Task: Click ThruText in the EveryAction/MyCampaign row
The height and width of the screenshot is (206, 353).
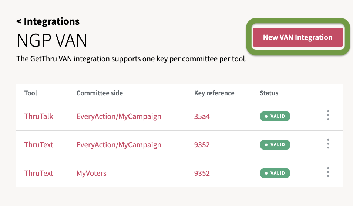Action: [x=39, y=145]
